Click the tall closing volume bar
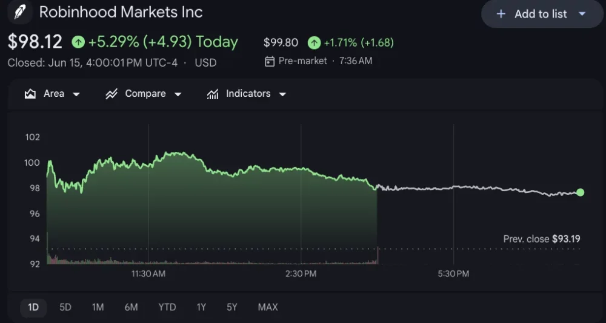This screenshot has width=606, height=323. (x=378, y=255)
